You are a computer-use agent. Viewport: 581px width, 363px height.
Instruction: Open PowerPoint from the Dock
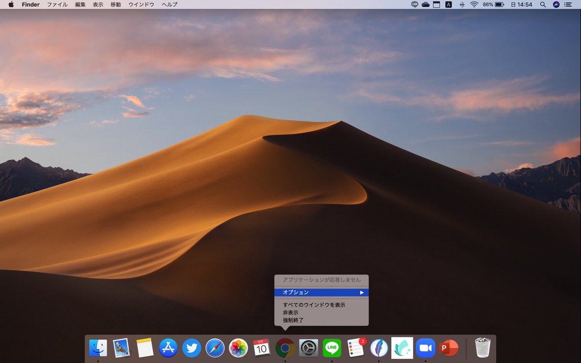tap(449, 348)
